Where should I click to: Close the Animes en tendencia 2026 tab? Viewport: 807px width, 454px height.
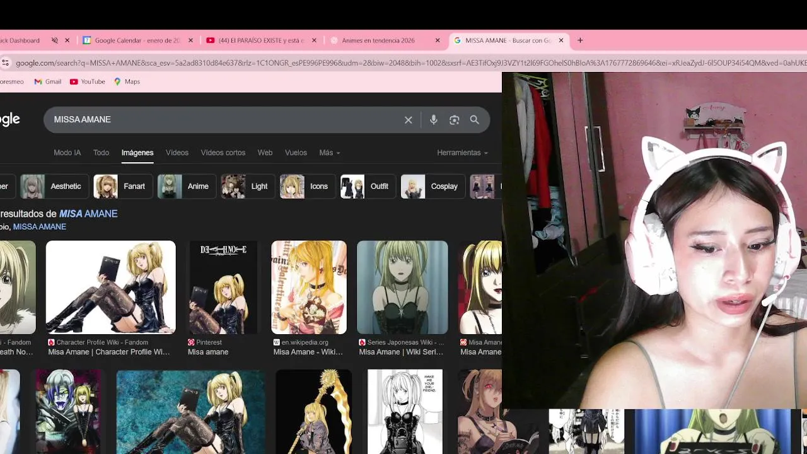click(x=438, y=40)
